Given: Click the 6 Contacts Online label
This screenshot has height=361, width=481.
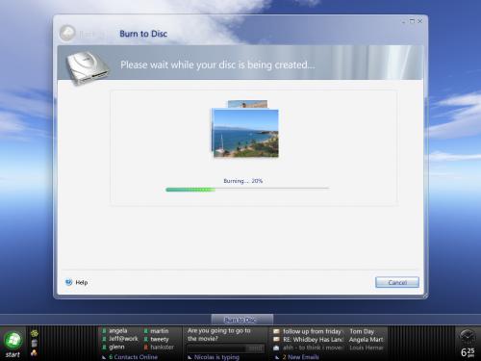Looking at the screenshot, I should tap(133, 357).
